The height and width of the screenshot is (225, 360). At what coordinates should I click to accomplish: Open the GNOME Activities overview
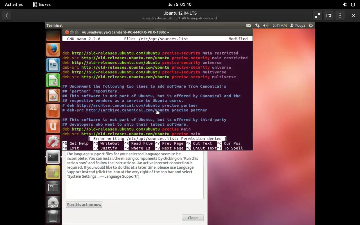14,4
